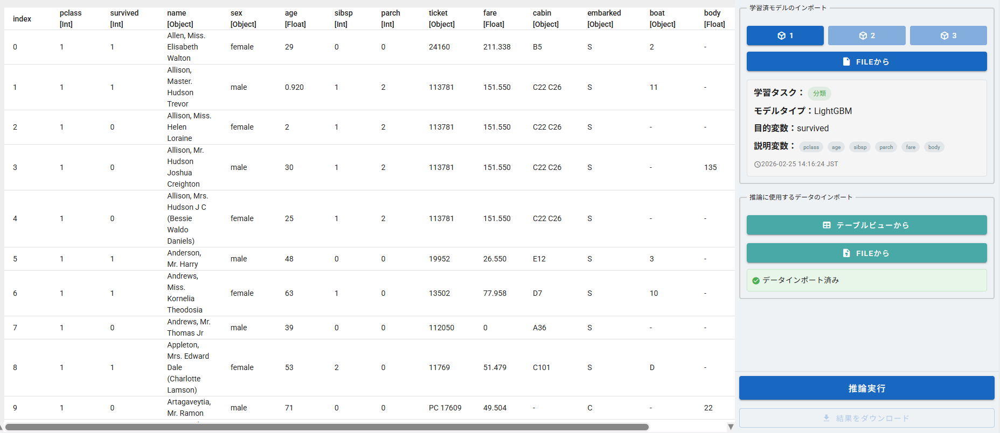Select ticket cell PC 17609
The width and height of the screenshot is (1000, 433).
click(x=445, y=408)
